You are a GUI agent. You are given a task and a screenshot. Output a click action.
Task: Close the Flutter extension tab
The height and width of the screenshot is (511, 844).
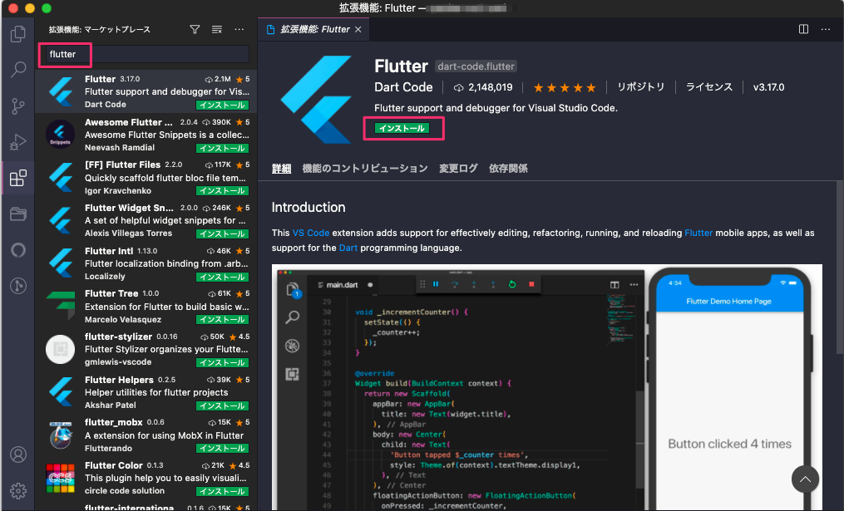click(358, 30)
